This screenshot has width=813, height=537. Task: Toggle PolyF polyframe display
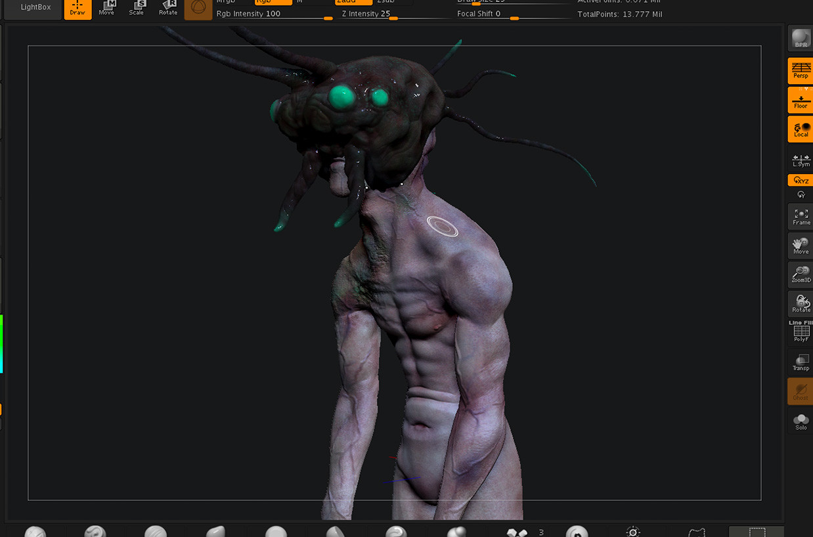pos(801,332)
